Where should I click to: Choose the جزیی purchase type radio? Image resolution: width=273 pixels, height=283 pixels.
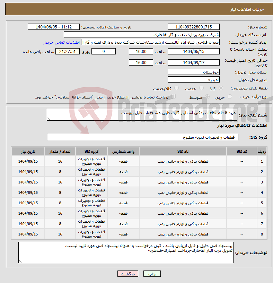230,97
